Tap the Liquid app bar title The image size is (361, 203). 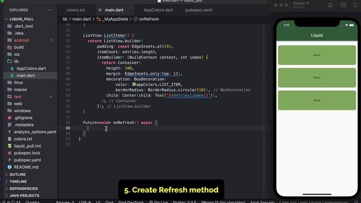(x=317, y=35)
